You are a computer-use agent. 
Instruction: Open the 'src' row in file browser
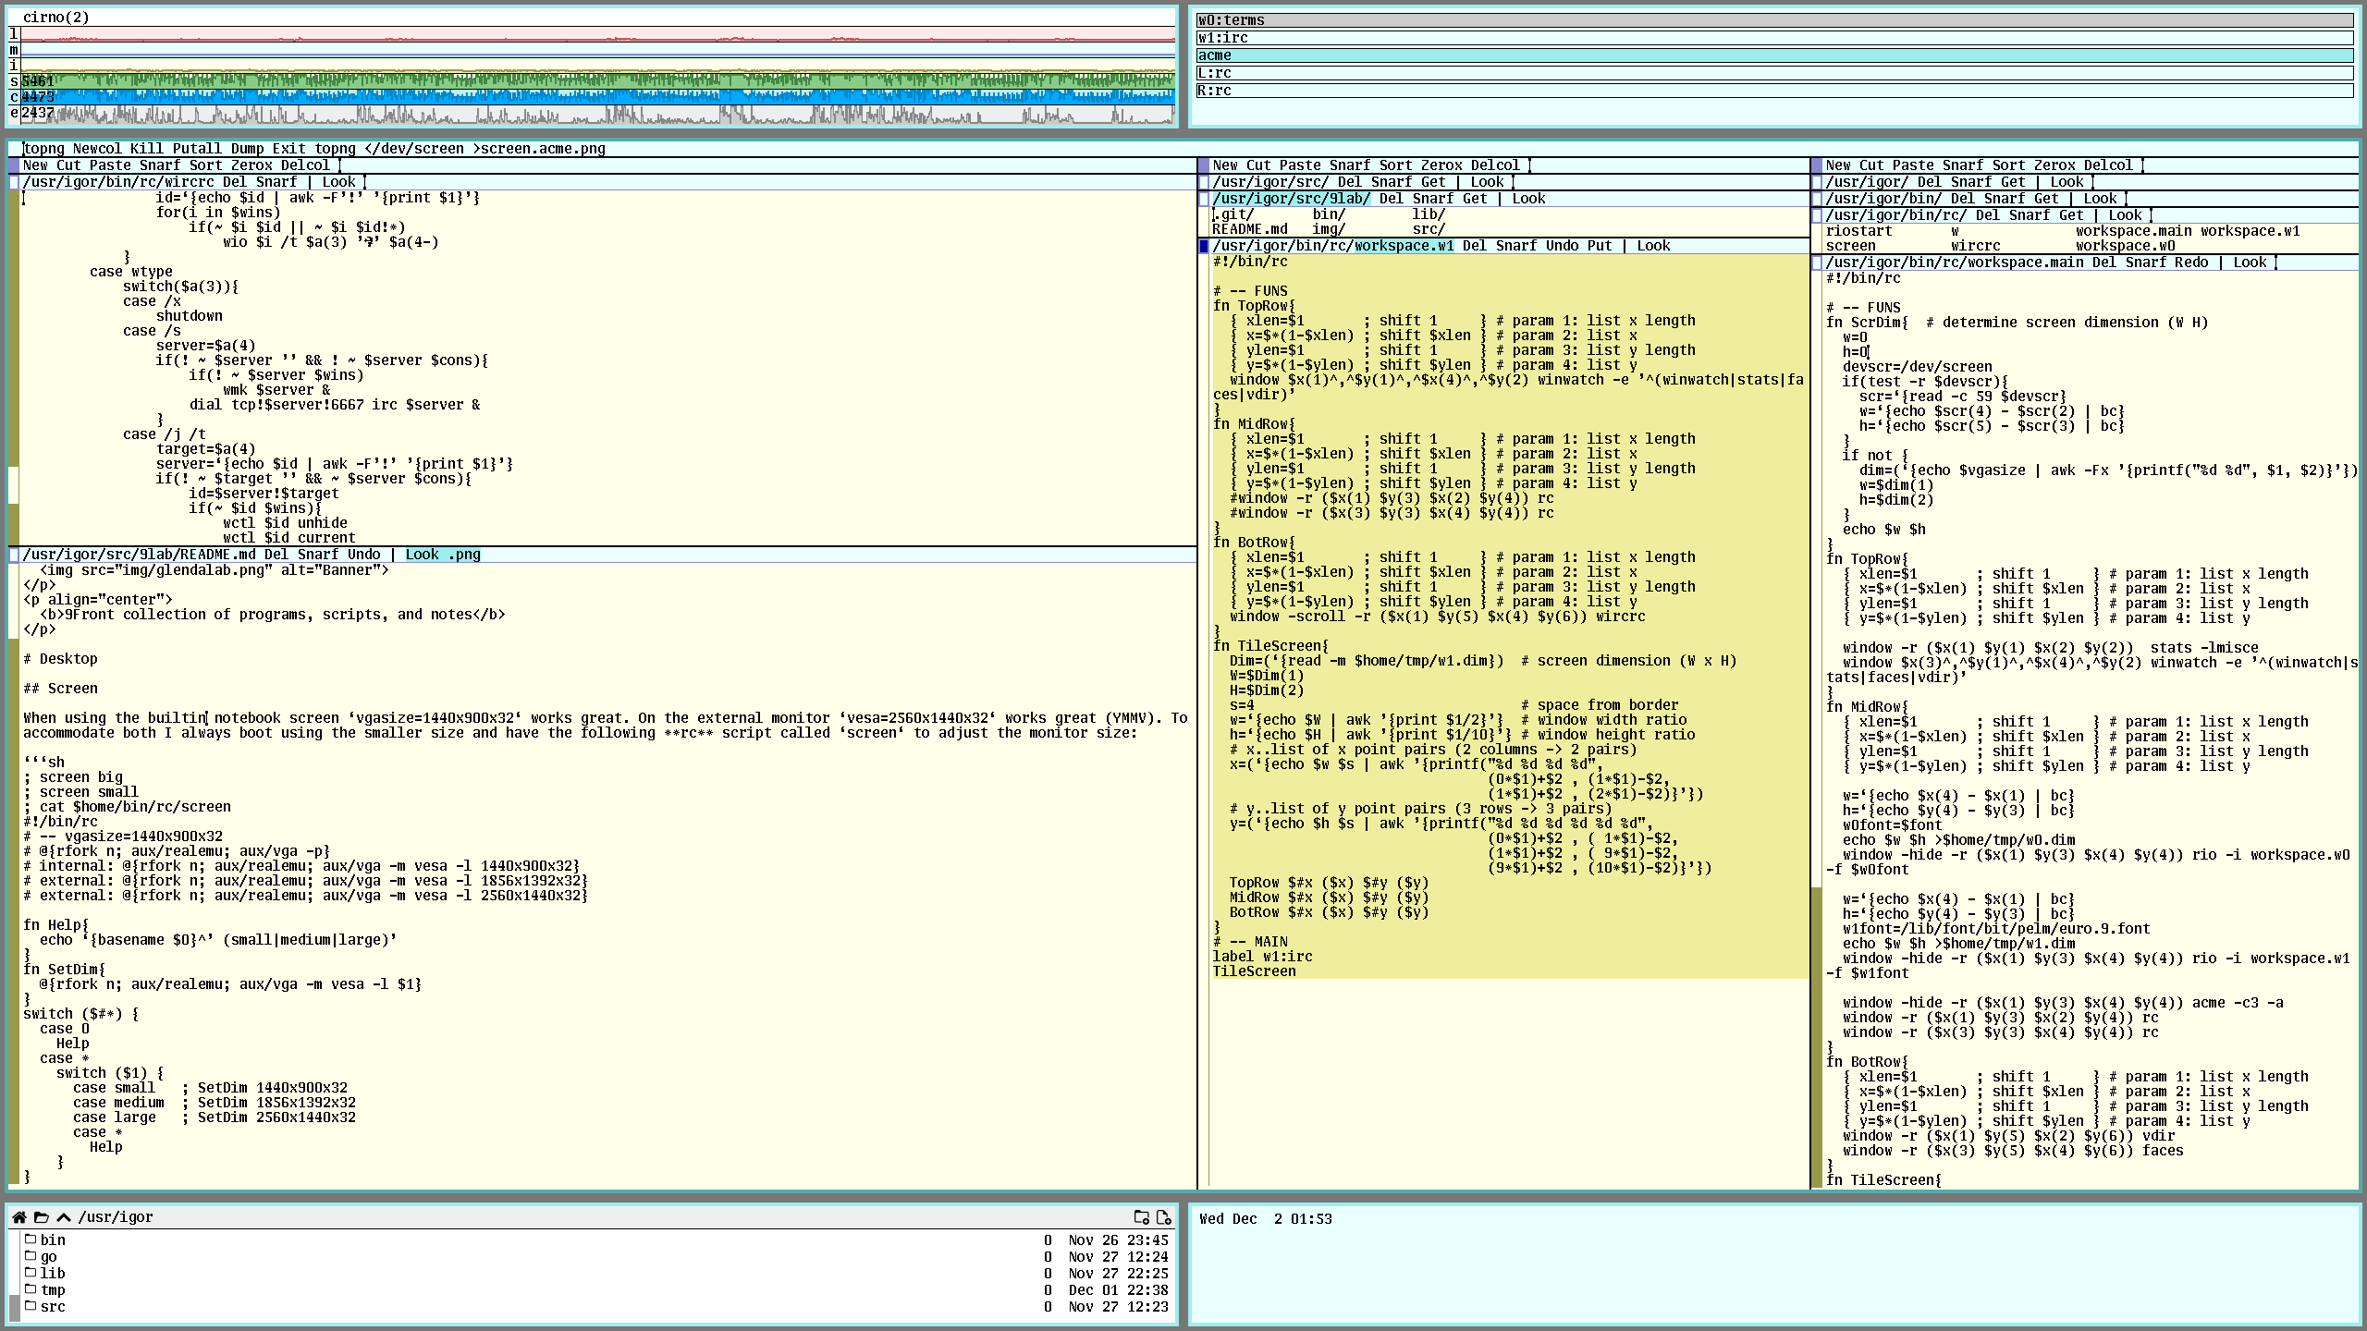point(596,1306)
